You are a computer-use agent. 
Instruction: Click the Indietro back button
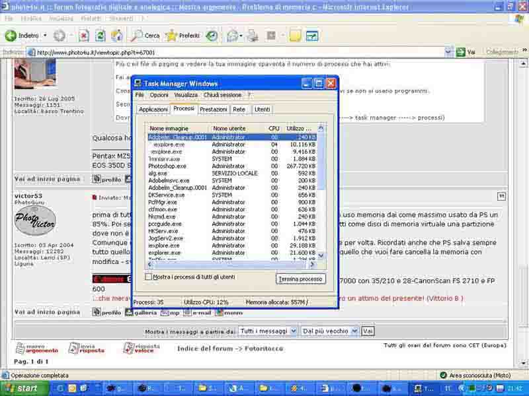point(23,36)
